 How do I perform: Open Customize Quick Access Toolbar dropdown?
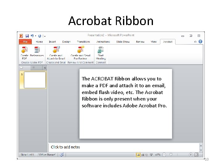pyautogui.click(x=45, y=36)
